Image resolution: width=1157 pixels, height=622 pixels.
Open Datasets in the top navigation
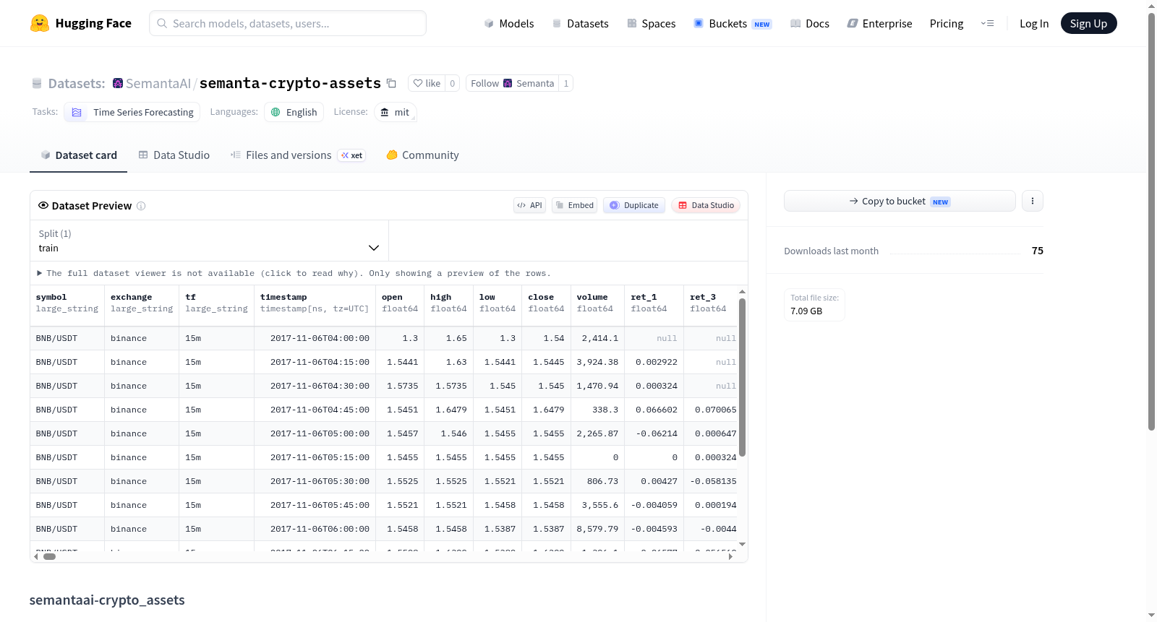pos(580,23)
